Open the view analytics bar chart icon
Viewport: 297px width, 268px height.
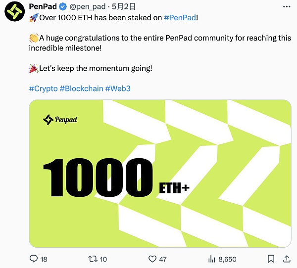point(211,259)
